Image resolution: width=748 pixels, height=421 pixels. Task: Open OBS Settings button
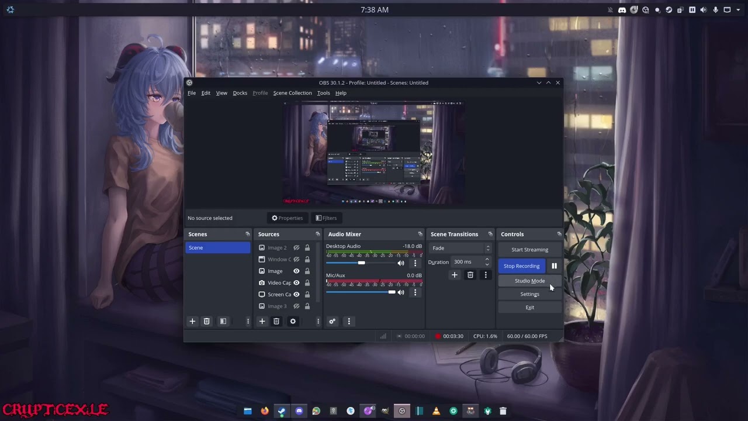(x=529, y=294)
